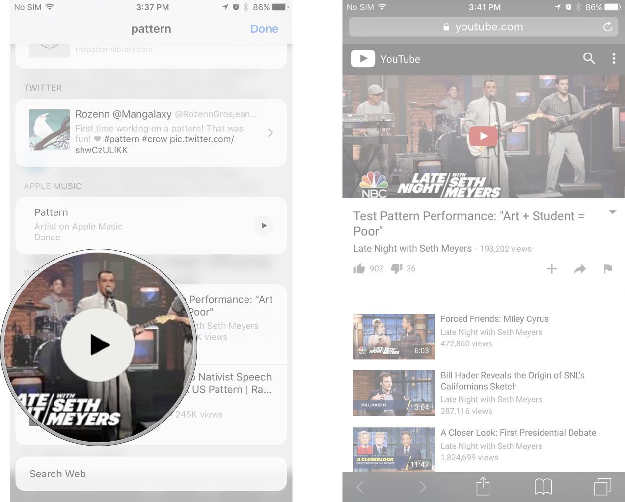Select 472,860 views text

pyautogui.click(x=466, y=343)
